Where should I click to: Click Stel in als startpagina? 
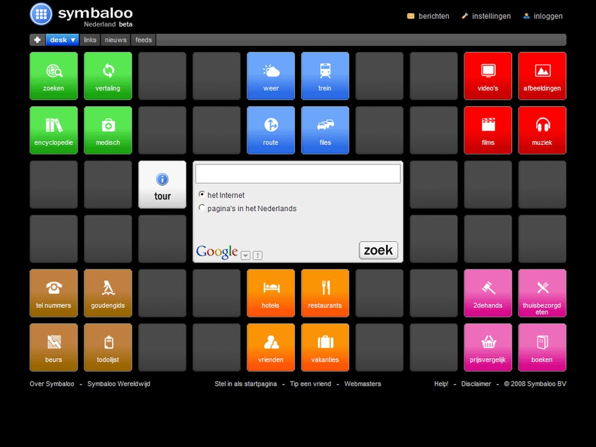click(246, 384)
